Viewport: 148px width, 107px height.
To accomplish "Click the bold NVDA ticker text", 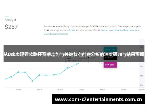I will pyautogui.click(x=96, y=26).
